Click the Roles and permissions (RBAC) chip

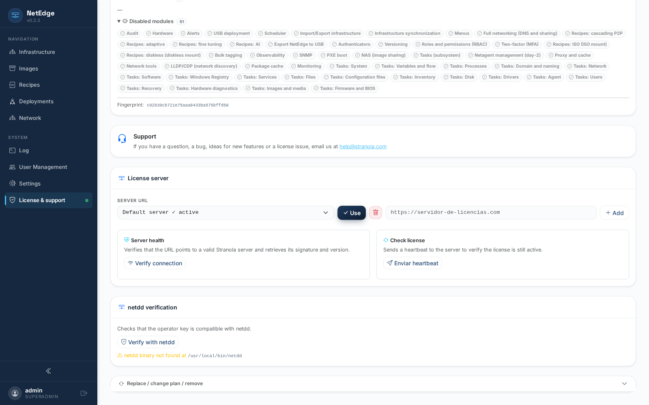click(451, 45)
